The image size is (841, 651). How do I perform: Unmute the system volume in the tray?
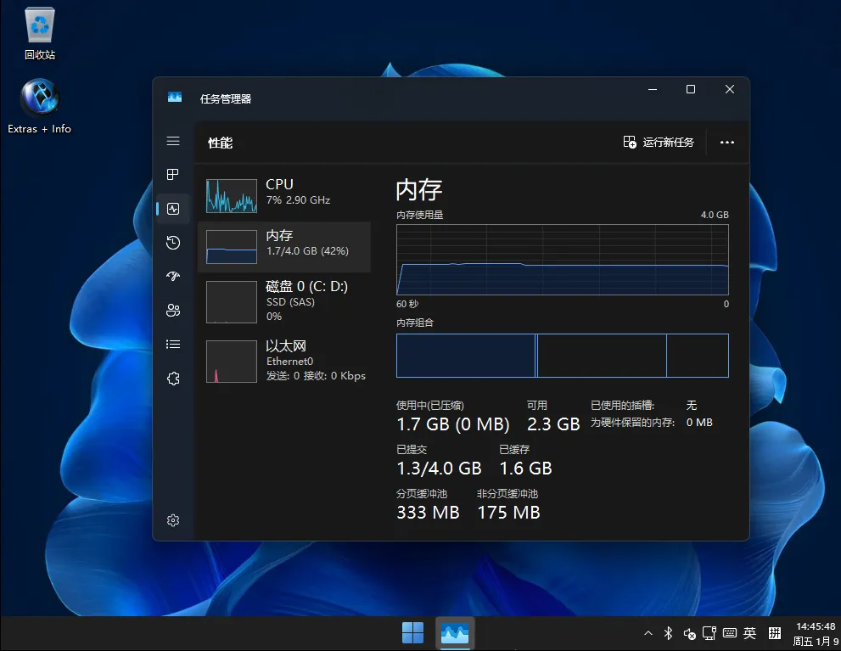(x=689, y=633)
